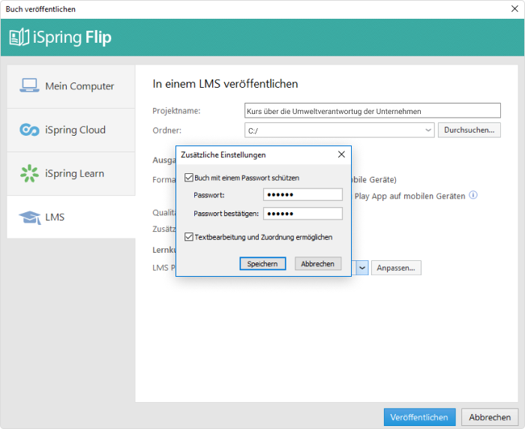Click the Passwort bestätigen input field

[303, 213]
